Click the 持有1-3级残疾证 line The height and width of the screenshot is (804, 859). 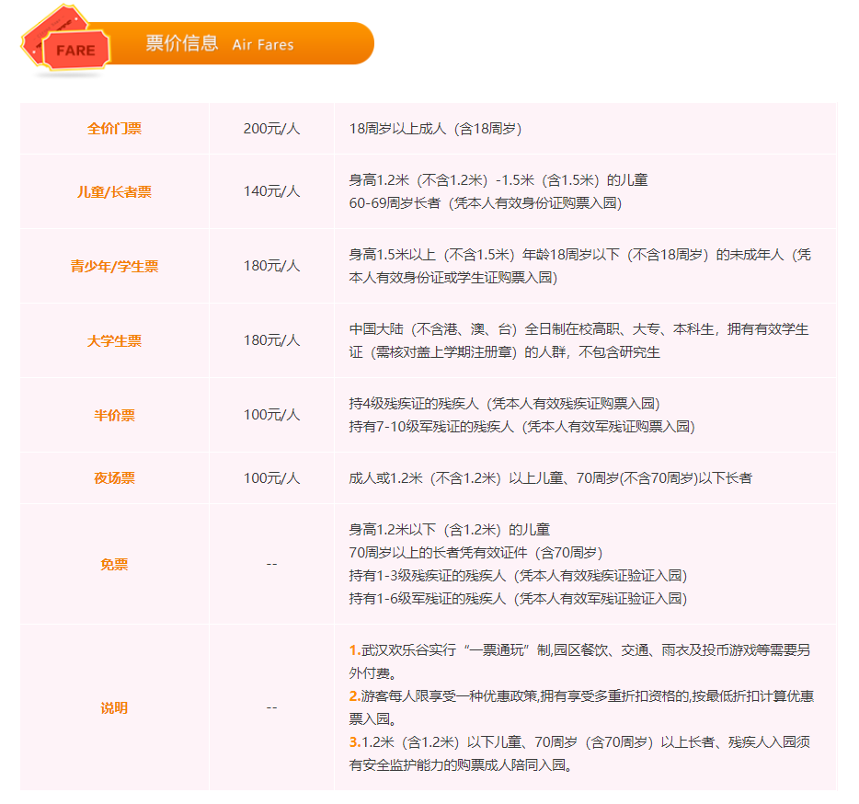click(518, 576)
